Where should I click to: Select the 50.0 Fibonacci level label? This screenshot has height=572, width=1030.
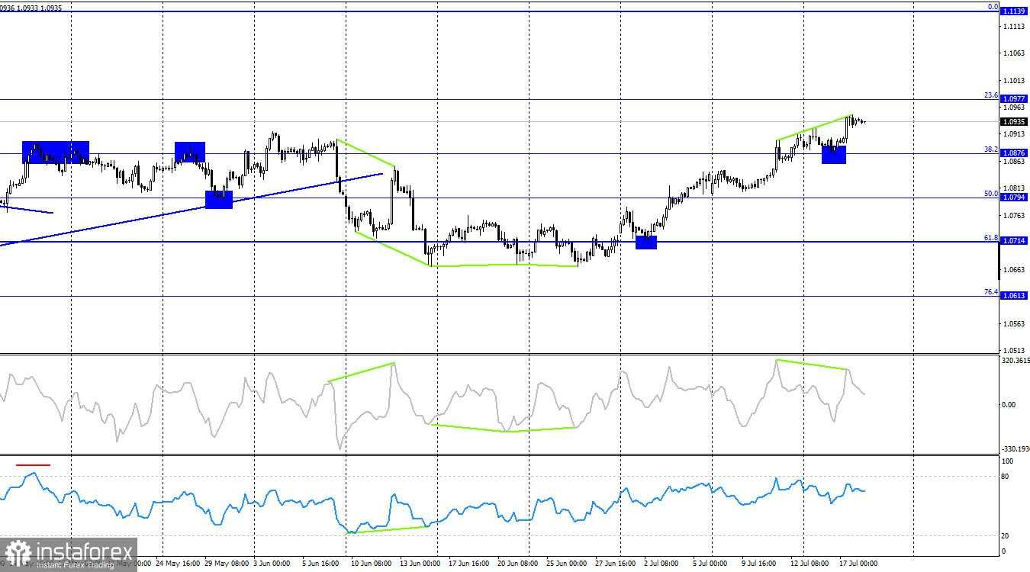tap(991, 194)
